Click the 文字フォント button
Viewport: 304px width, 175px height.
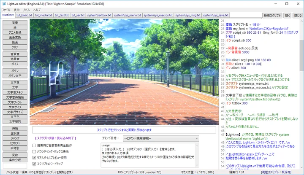15,102
